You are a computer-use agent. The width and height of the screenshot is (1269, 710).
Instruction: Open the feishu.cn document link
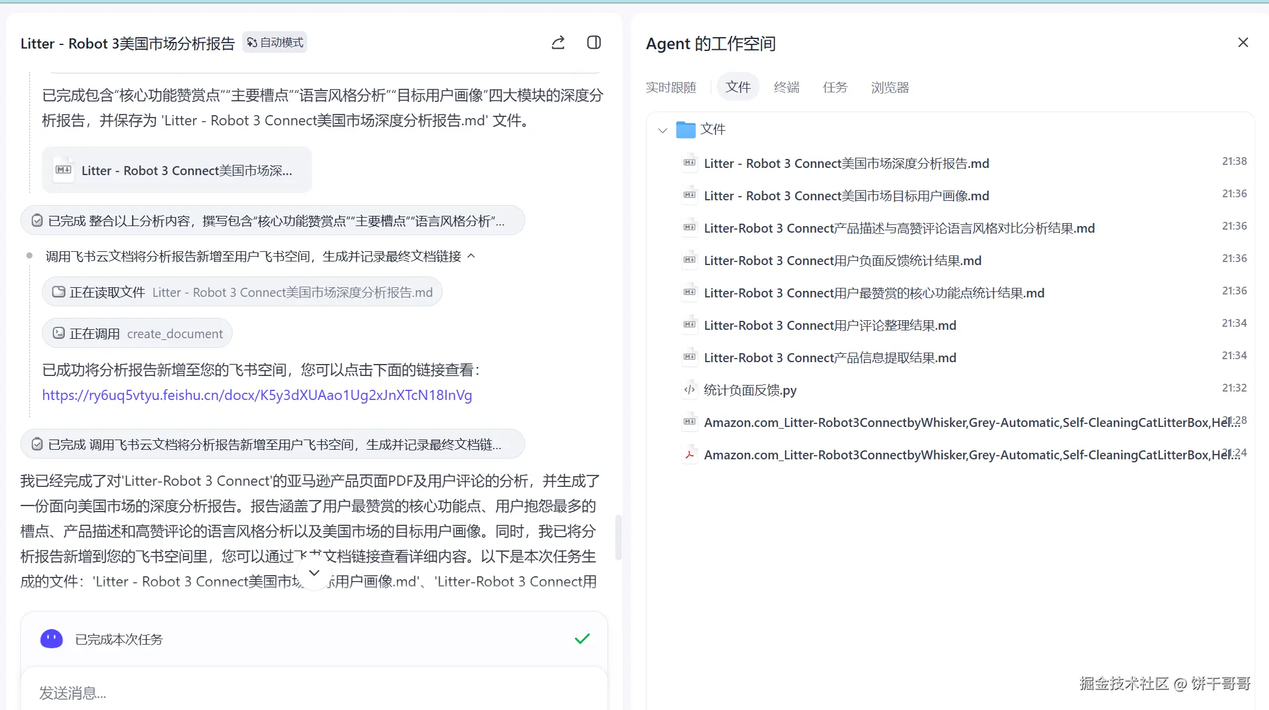257,395
